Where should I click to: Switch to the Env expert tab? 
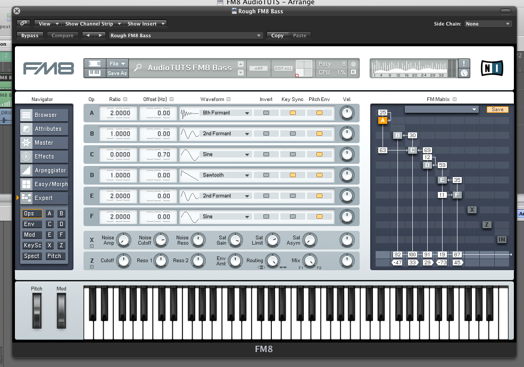click(x=32, y=224)
